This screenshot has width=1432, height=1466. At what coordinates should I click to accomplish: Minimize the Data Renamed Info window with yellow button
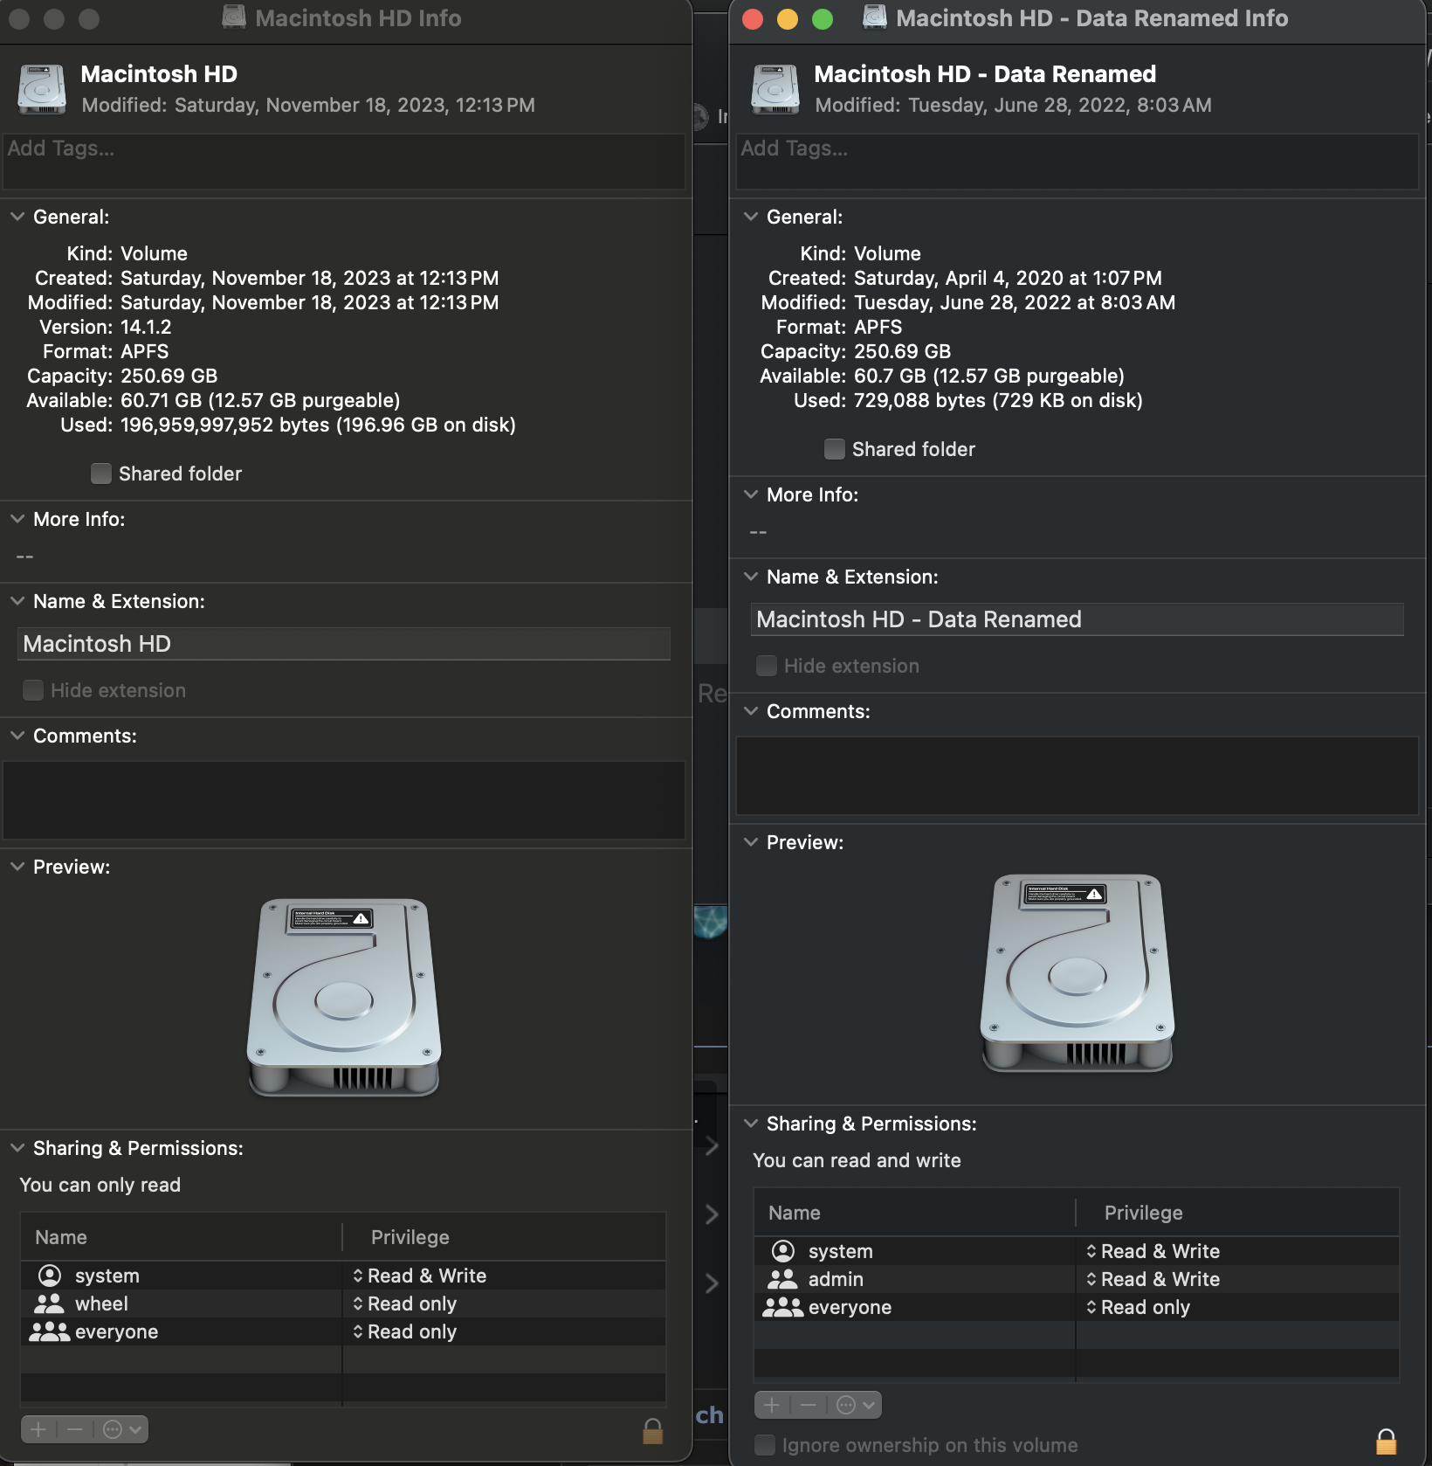coord(788,18)
